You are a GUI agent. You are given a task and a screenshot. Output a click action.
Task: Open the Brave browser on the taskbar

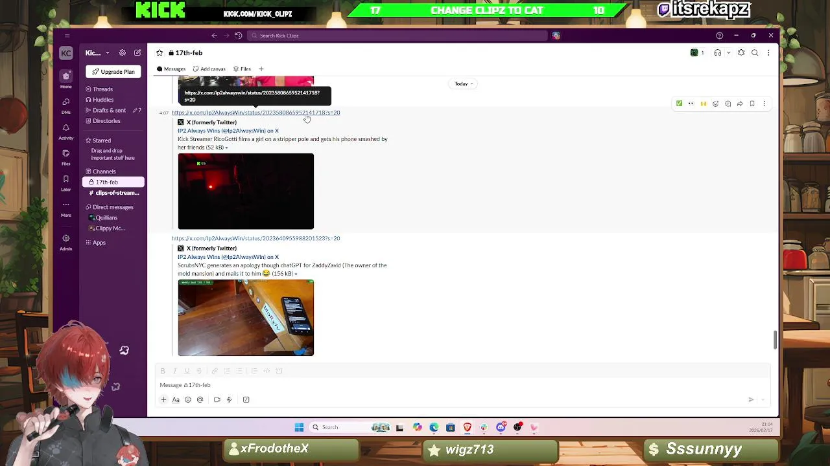[467, 427]
